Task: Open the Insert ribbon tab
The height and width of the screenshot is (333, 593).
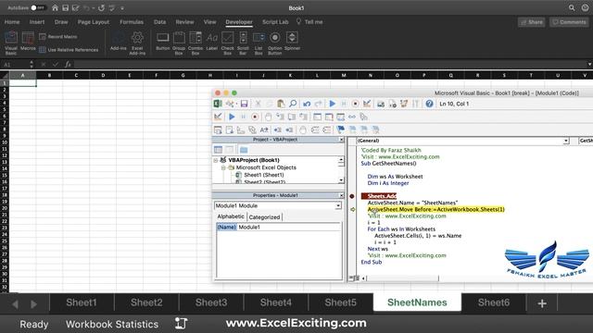Action: [37, 22]
